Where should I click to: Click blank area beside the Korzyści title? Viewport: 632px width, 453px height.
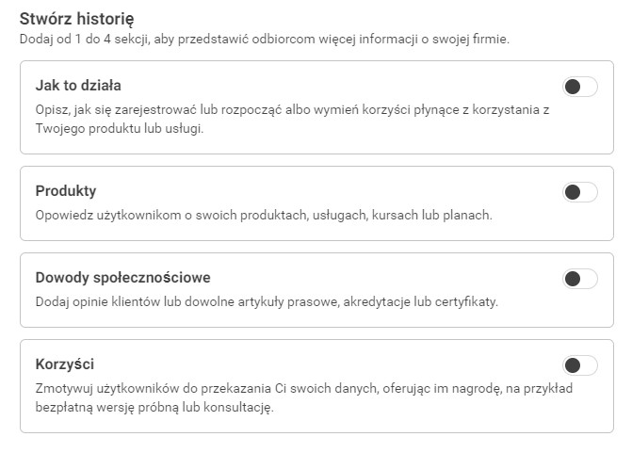[330, 364]
